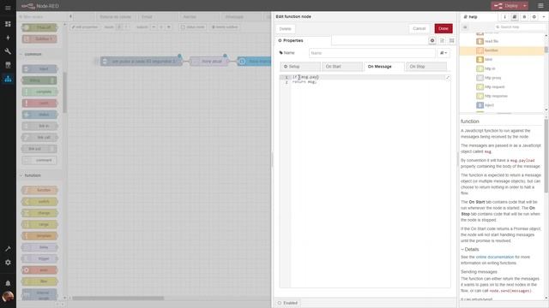Screen dimensions: 549x308
Task: Select the debug node in the palette
Action: pyautogui.click(x=39, y=80)
